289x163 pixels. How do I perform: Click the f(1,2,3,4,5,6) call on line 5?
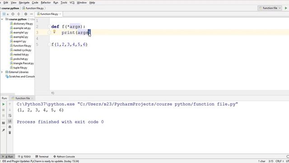(x=70, y=44)
